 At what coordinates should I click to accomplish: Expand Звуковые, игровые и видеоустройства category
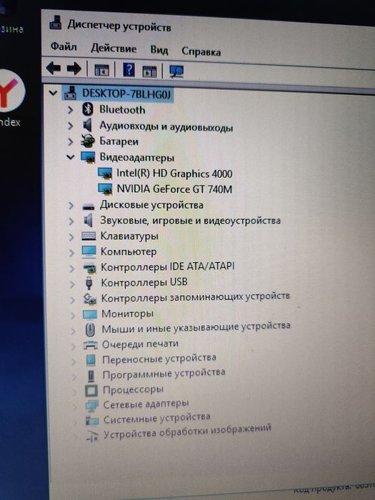[x=71, y=221]
